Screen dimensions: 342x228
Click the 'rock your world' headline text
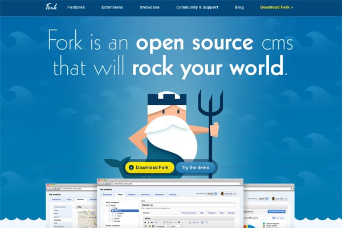click(x=207, y=68)
